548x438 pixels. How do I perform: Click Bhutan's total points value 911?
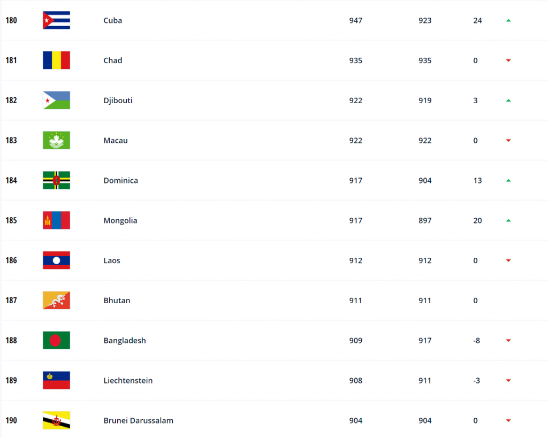coord(355,301)
